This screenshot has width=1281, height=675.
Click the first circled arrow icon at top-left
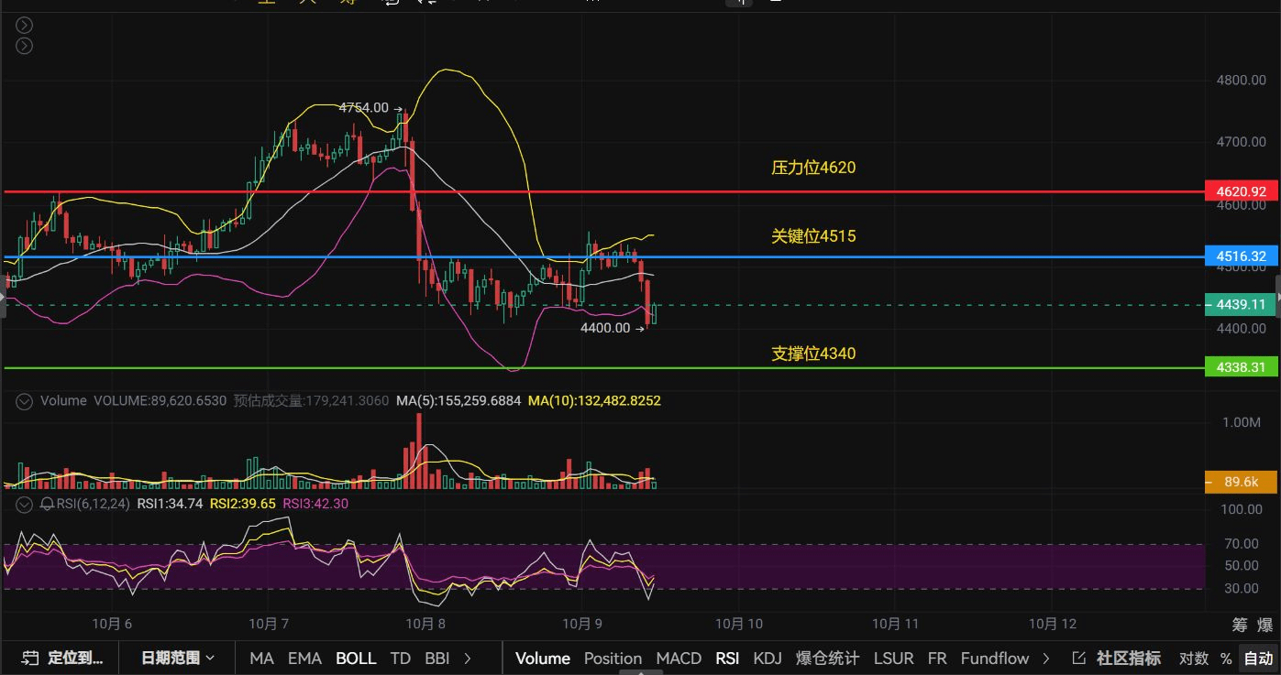tap(25, 26)
